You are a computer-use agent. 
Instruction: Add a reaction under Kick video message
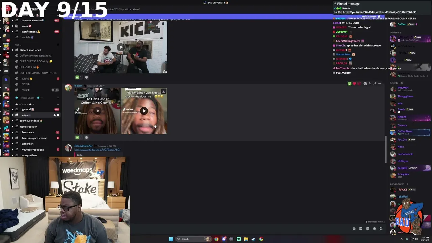tap(86, 77)
